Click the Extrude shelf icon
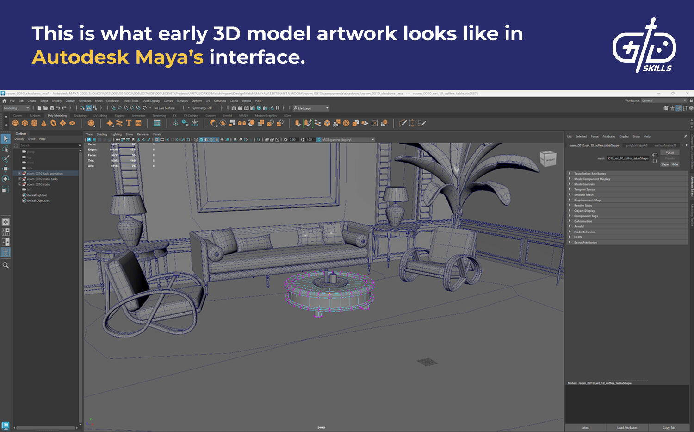 [297, 123]
